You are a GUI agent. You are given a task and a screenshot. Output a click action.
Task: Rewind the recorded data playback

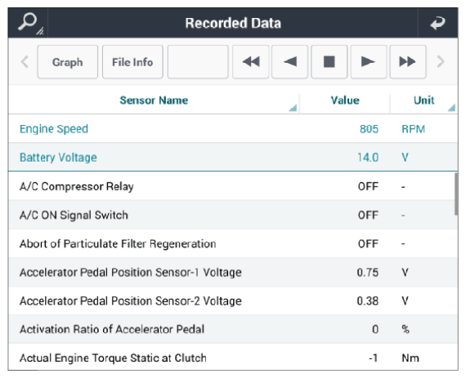coord(250,62)
